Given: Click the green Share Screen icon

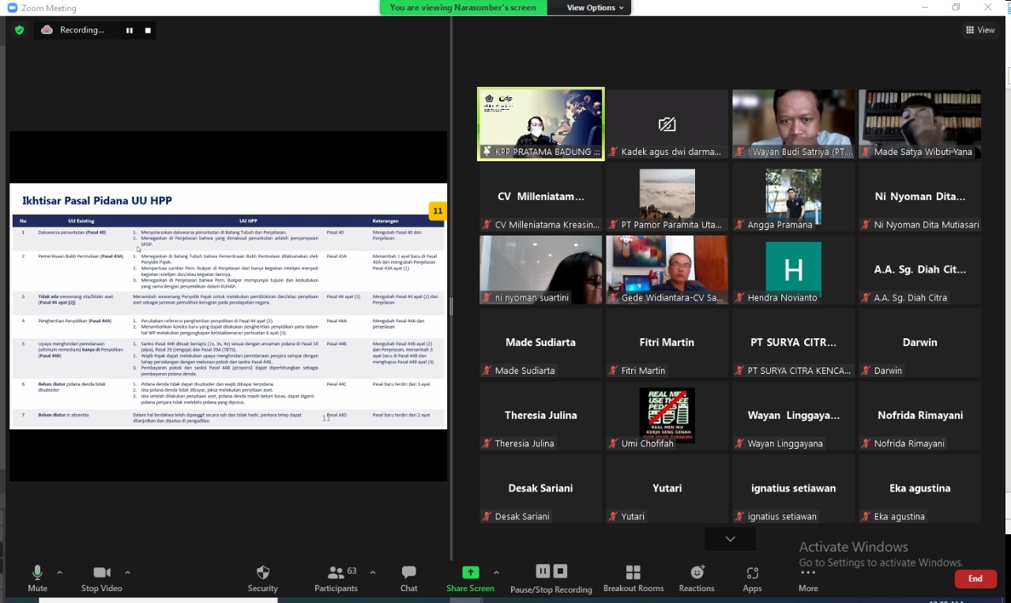Looking at the screenshot, I should (470, 573).
